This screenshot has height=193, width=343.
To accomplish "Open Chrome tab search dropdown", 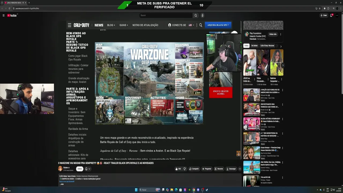I will 2,3.
